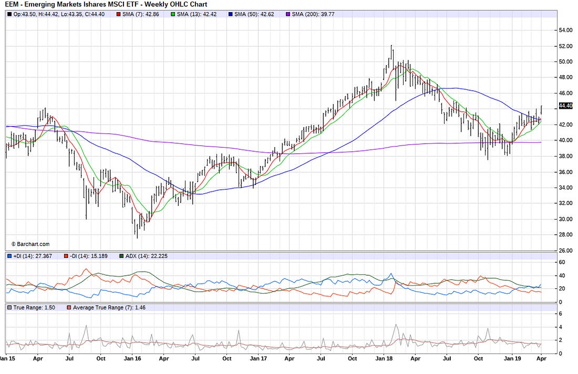The width and height of the screenshot is (578, 374).
Task: Click the 50.00 price axis label
Action: tap(566, 61)
